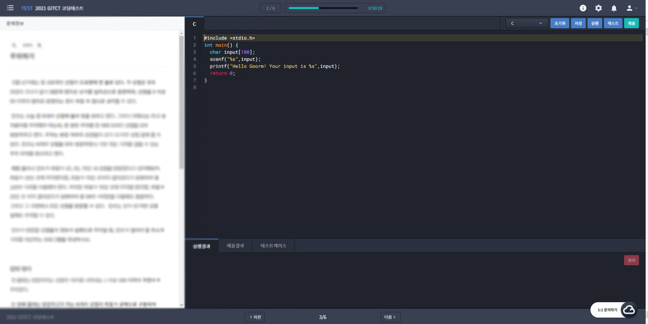The width and height of the screenshot is (648, 324).
Task: Zoom out the problem description text
Action: pyautogui.click(x=14, y=45)
